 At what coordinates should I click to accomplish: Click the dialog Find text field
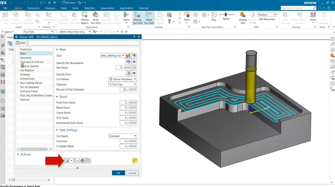pos(83,43)
